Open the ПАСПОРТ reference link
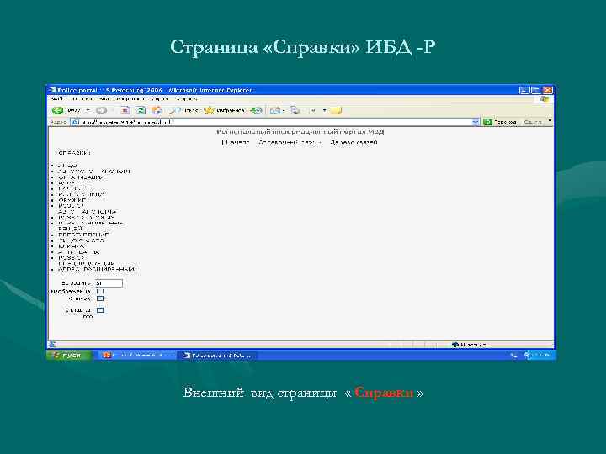Viewport: 606px width, 454px height. coord(73,189)
